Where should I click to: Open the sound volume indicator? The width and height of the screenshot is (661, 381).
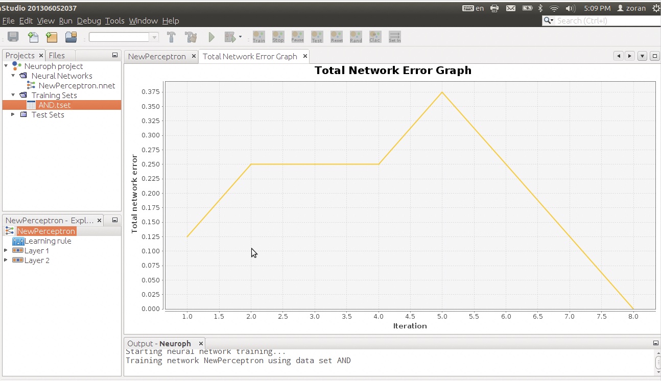click(x=571, y=8)
